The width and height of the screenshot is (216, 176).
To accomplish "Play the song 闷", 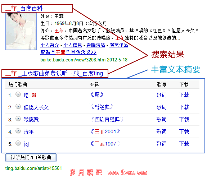I will (x=18, y=143).
